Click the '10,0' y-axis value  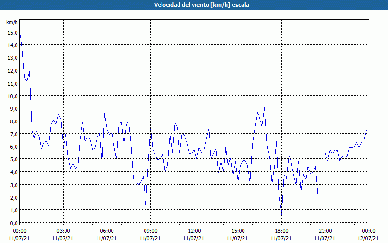click(x=13, y=96)
